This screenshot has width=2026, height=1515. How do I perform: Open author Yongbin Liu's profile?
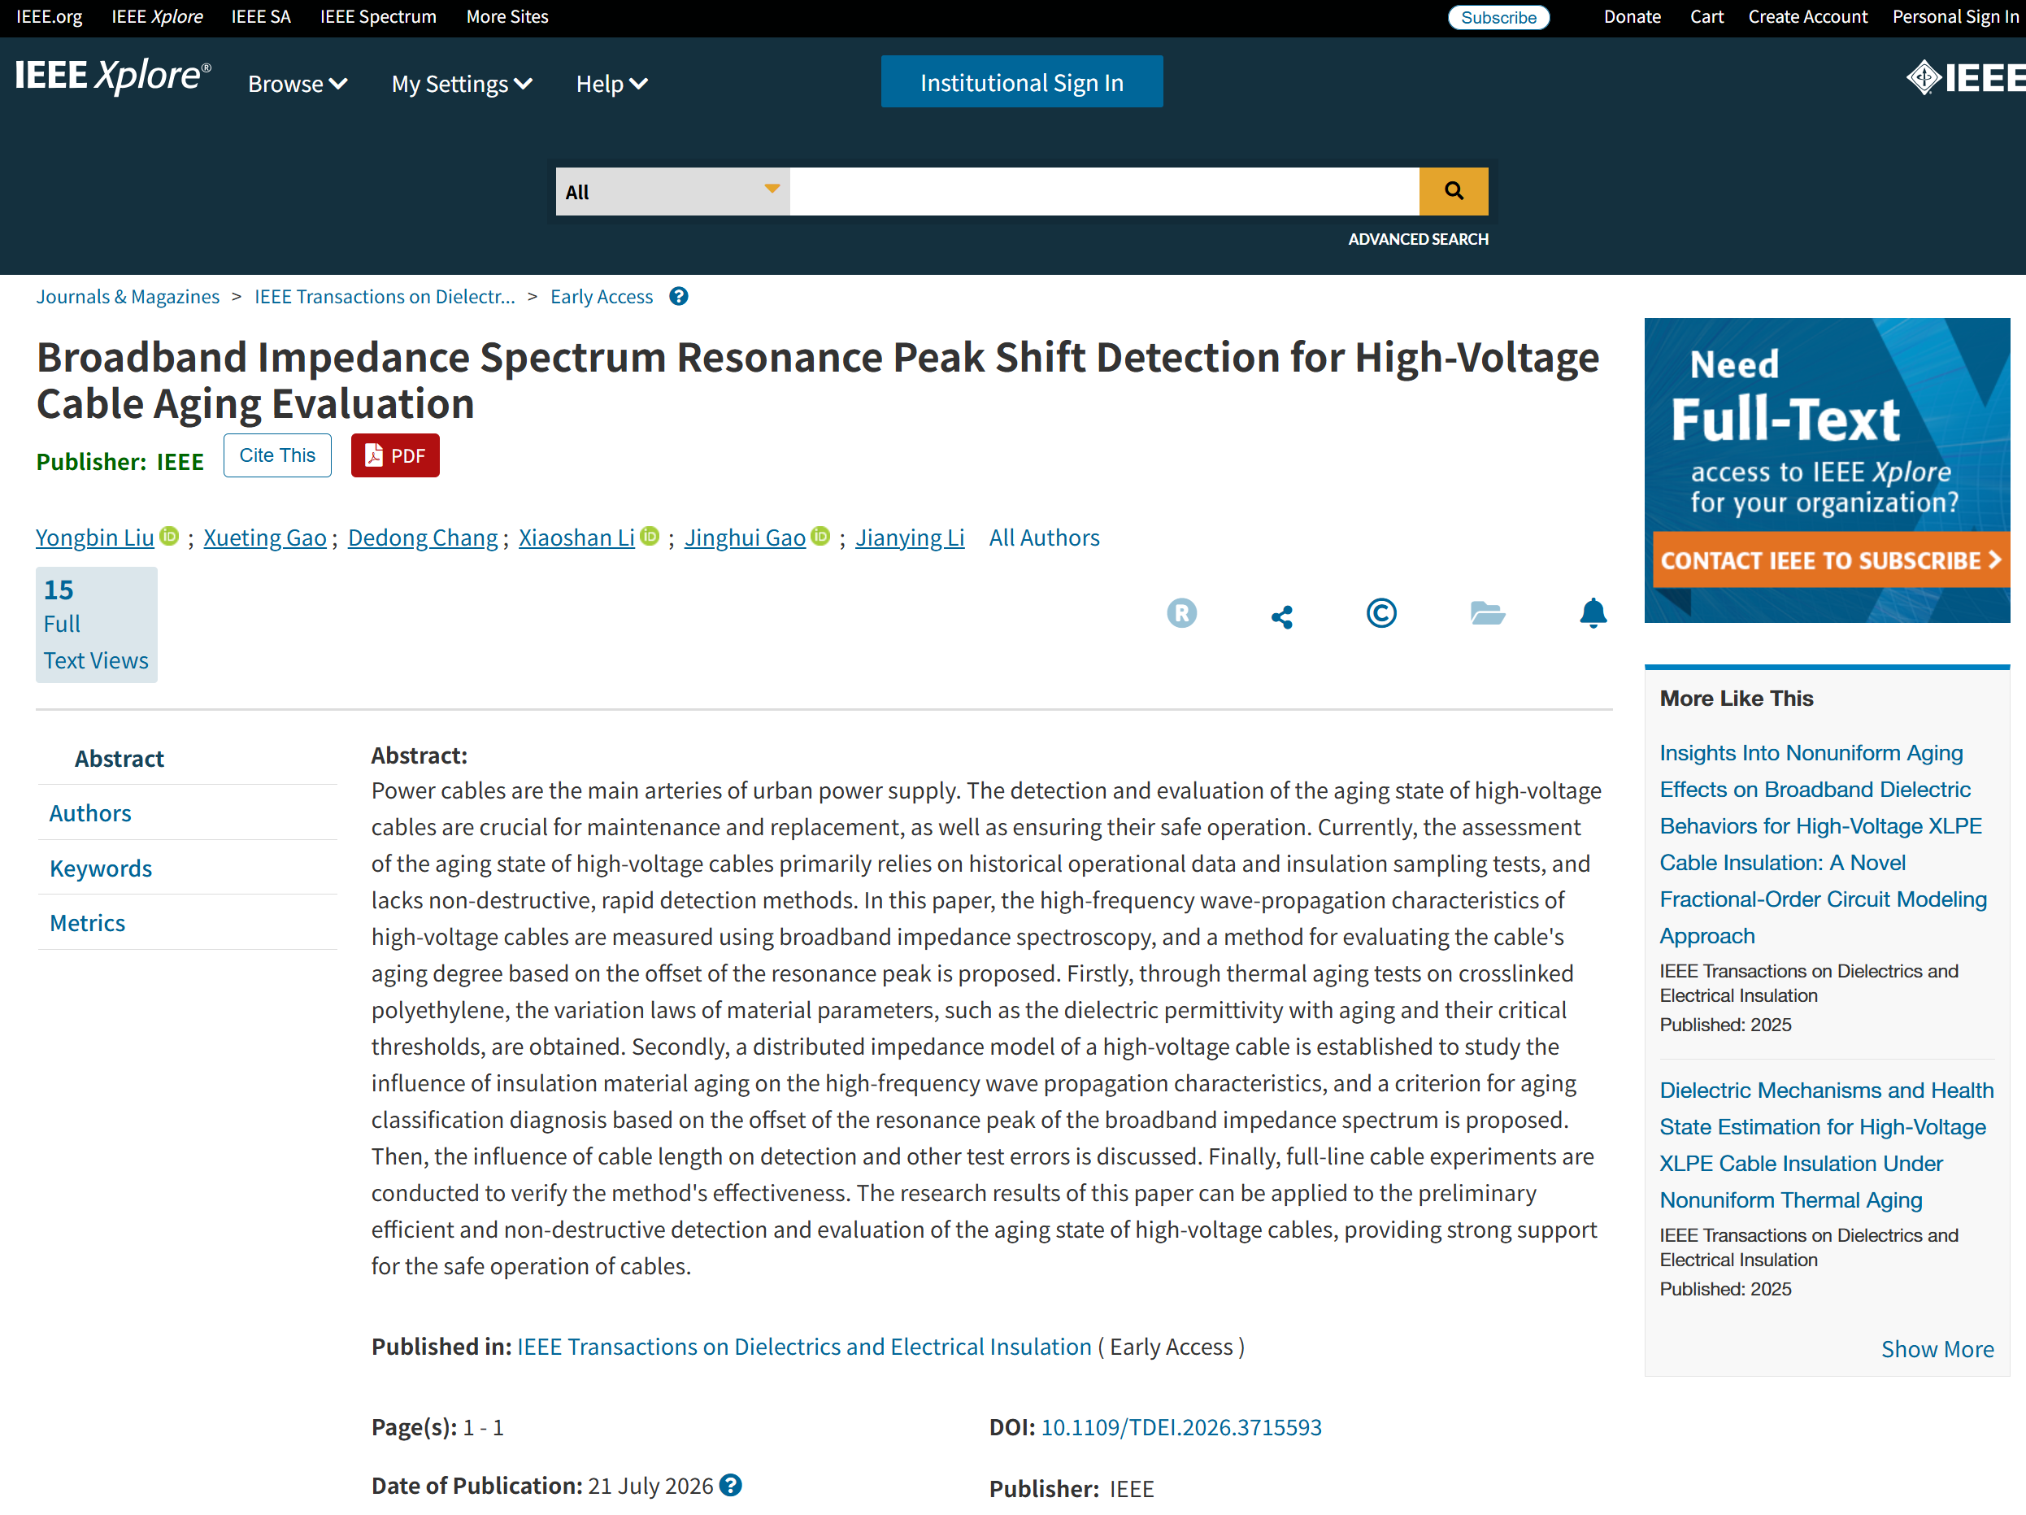pyautogui.click(x=94, y=538)
